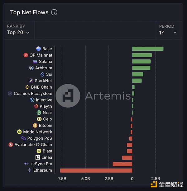
Task: Click the zkSync Era arrows icon
Action: pos(26,164)
